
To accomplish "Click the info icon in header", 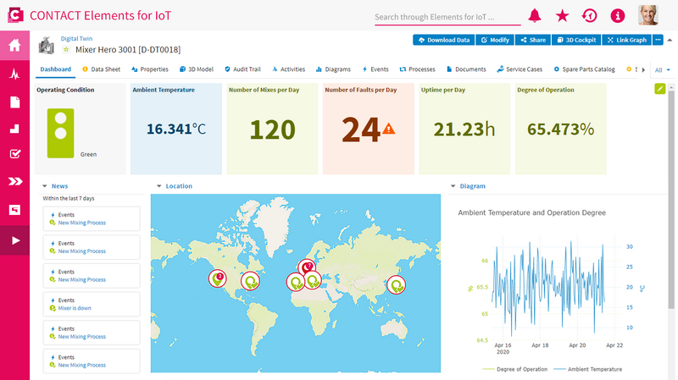I will click(x=618, y=16).
